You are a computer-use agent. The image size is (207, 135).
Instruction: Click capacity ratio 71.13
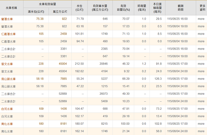click(126, 34)
